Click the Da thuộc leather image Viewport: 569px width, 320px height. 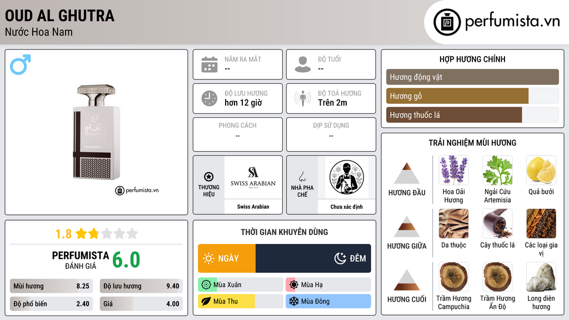[453, 223]
